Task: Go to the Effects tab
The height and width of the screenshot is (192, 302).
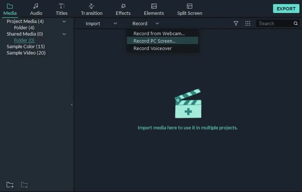Action: [x=123, y=9]
